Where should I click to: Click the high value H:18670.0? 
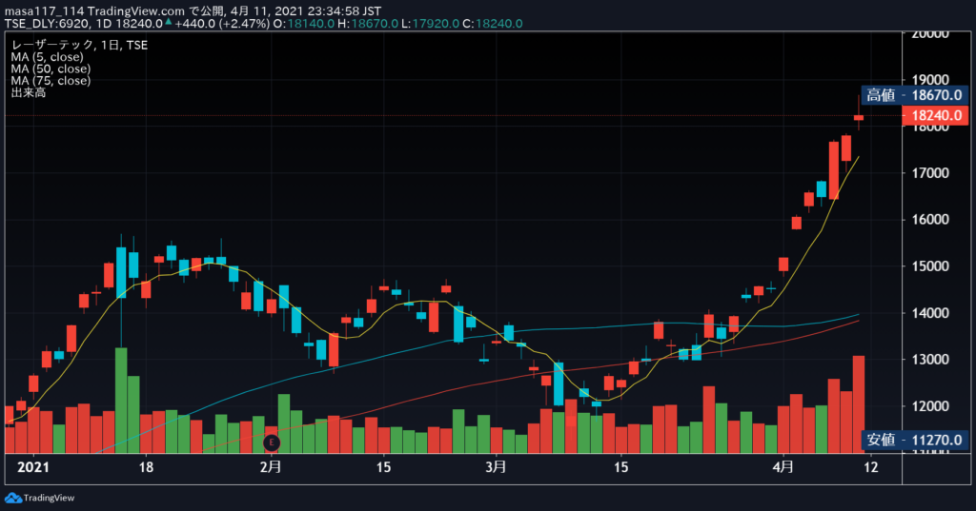pyautogui.click(x=368, y=24)
